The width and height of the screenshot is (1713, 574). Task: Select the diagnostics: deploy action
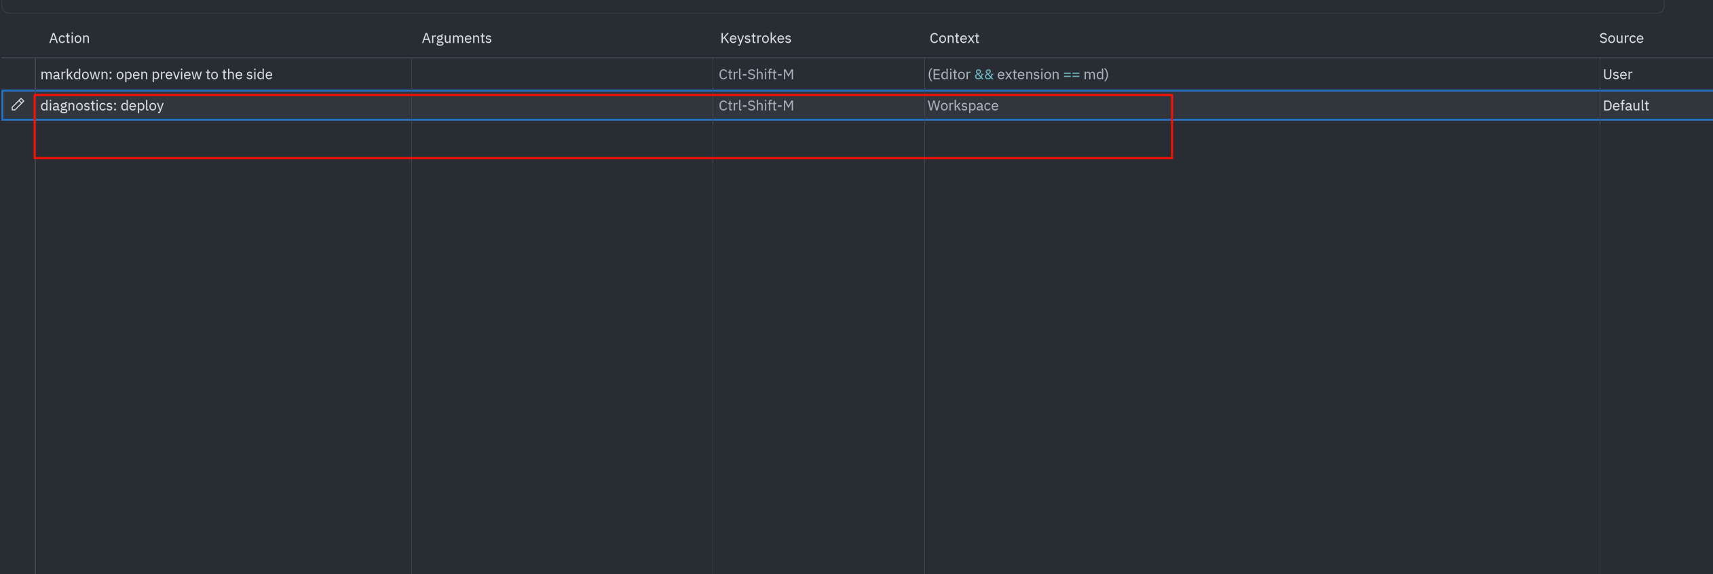coord(102,106)
